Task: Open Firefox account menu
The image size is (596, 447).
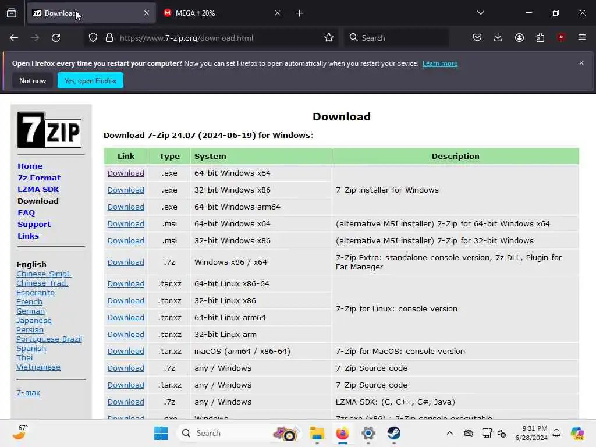Action: tap(519, 37)
